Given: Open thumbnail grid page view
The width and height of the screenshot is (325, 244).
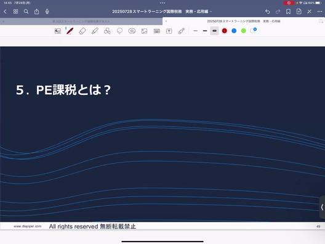Looking at the screenshot, I should click(15, 12).
